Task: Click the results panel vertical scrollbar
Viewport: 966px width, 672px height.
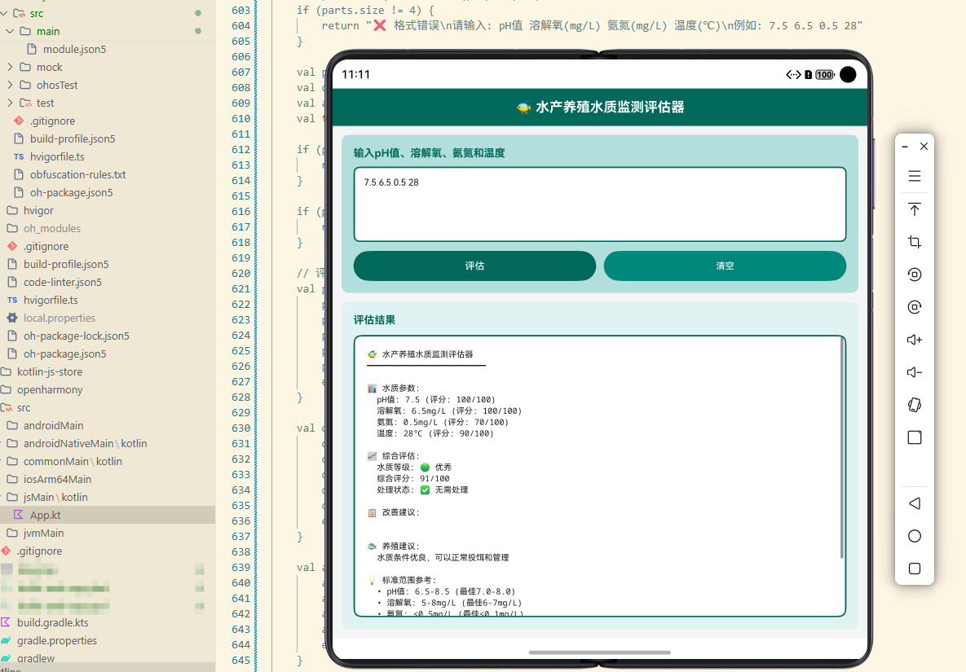Action: (841, 448)
